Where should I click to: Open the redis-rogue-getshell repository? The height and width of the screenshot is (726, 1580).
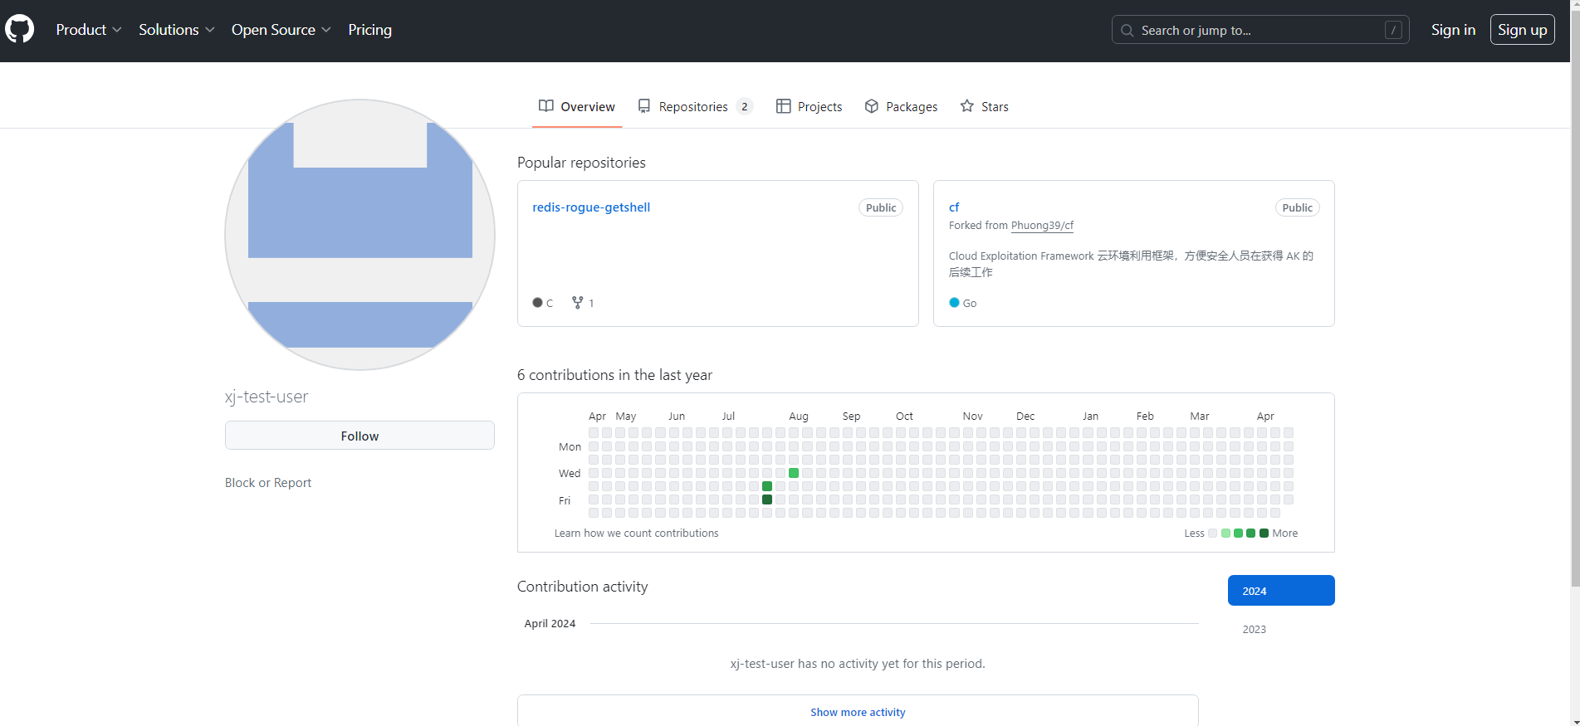591,207
